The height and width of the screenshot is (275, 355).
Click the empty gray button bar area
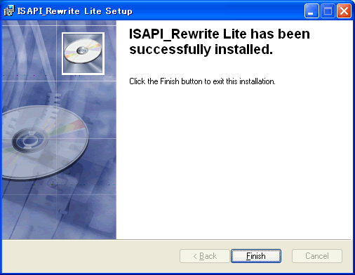(x=90, y=256)
